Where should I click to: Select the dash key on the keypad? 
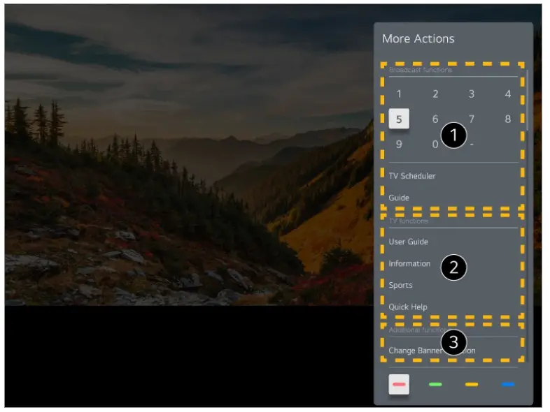(472, 145)
